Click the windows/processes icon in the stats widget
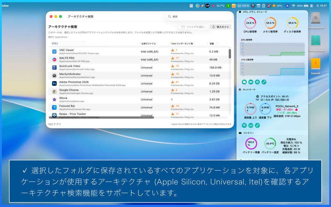This screenshot has width=331, height=207. click(x=245, y=82)
